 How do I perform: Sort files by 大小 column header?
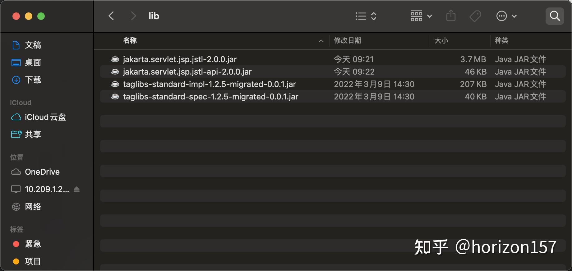441,41
